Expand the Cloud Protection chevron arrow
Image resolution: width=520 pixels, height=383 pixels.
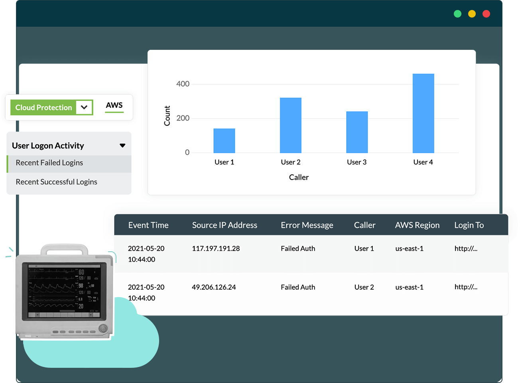point(84,107)
